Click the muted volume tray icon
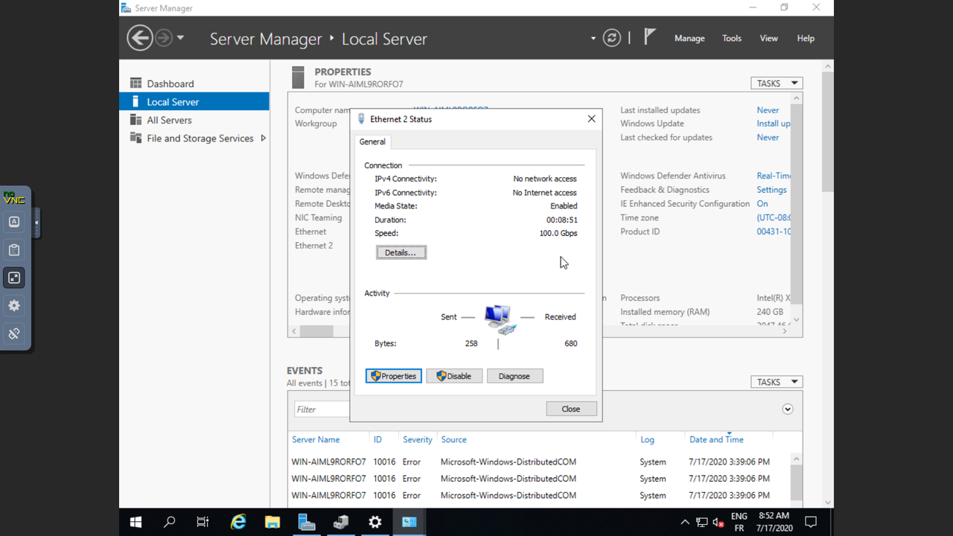 pos(718,523)
